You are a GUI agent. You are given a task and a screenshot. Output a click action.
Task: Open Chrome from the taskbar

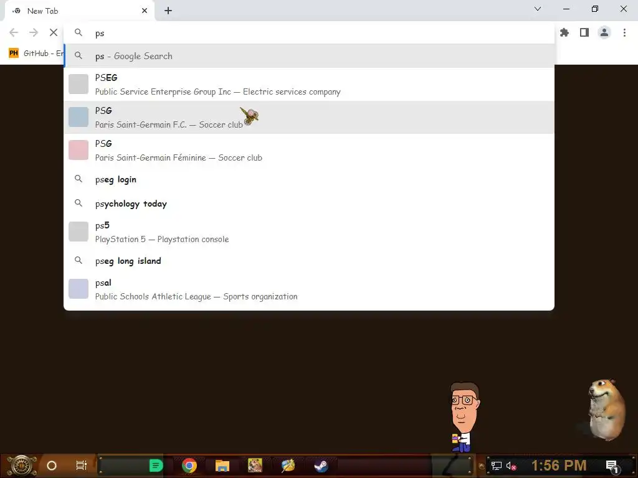(189, 466)
